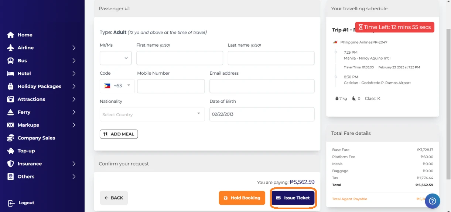Expand the Markups submenu chevron
Image resolution: width=451 pixels, height=212 pixels.
pyautogui.click(x=74, y=125)
